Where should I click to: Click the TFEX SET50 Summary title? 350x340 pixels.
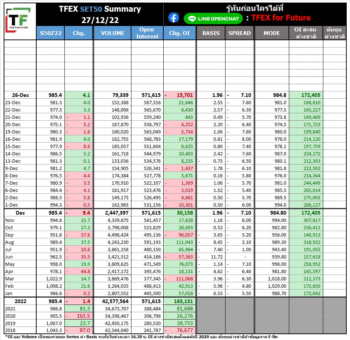(x=100, y=9)
